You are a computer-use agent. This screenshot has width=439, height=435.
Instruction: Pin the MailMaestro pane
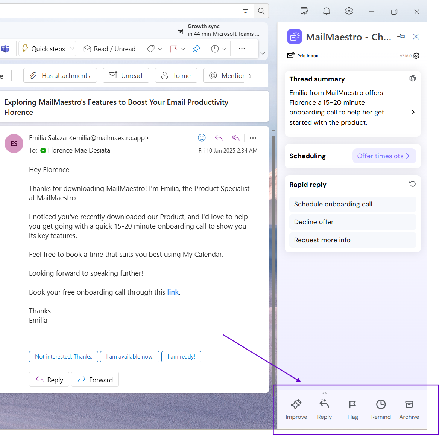tap(401, 37)
